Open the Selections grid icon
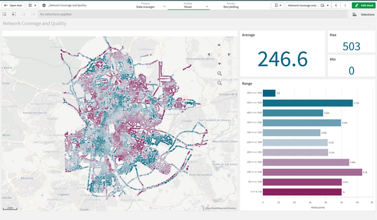The width and height of the screenshot is (377, 220). pyautogui.click(x=354, y=14)
